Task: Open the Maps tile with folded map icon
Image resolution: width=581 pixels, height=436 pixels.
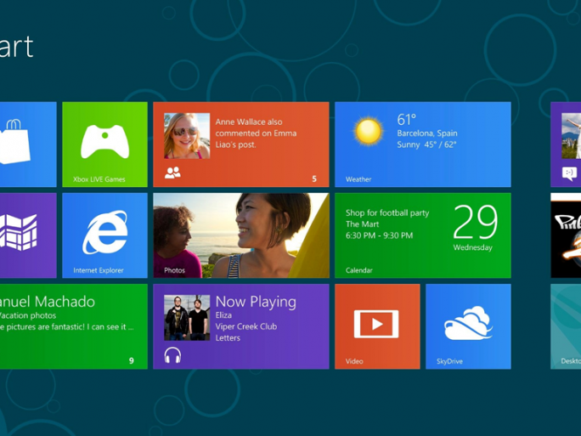Action: coord(28,235)
